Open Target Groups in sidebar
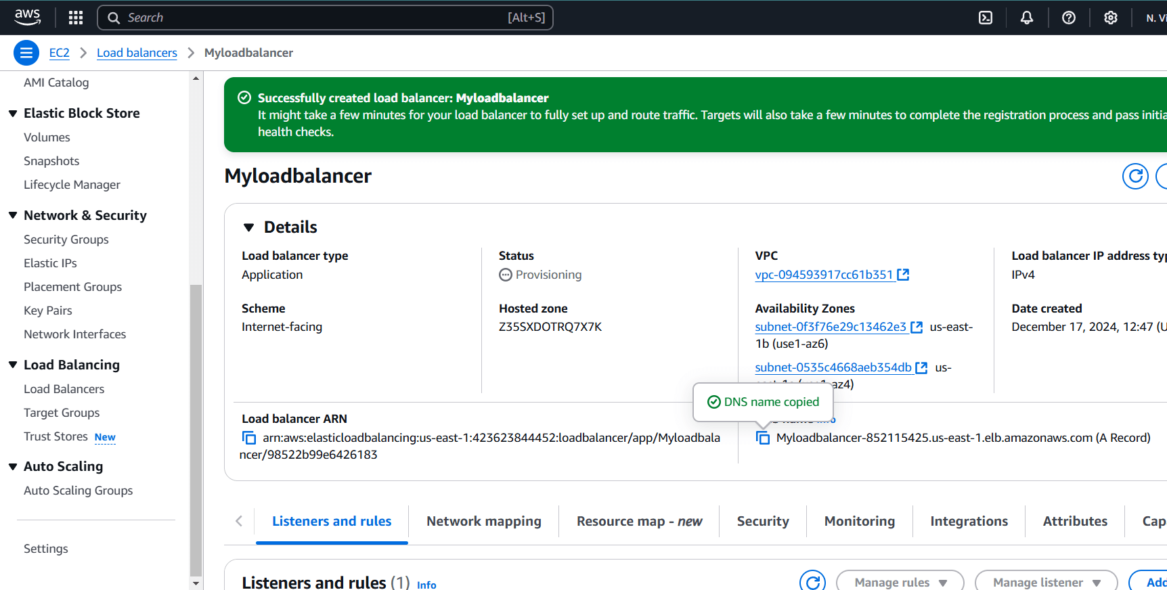 [62, 413]
